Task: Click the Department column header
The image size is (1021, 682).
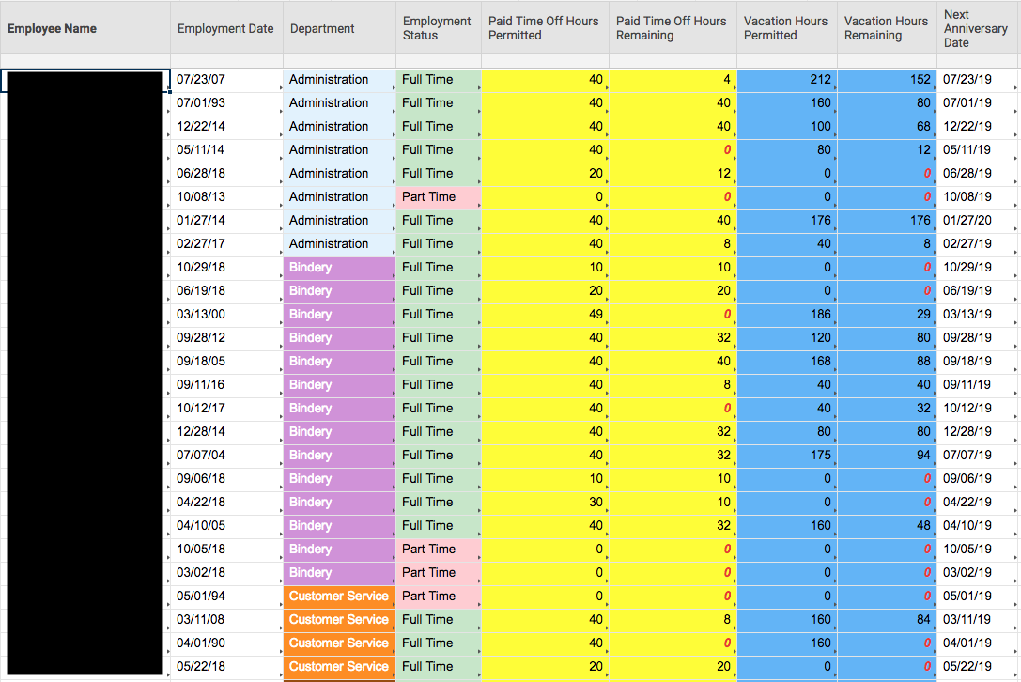Action: point(339,29)
